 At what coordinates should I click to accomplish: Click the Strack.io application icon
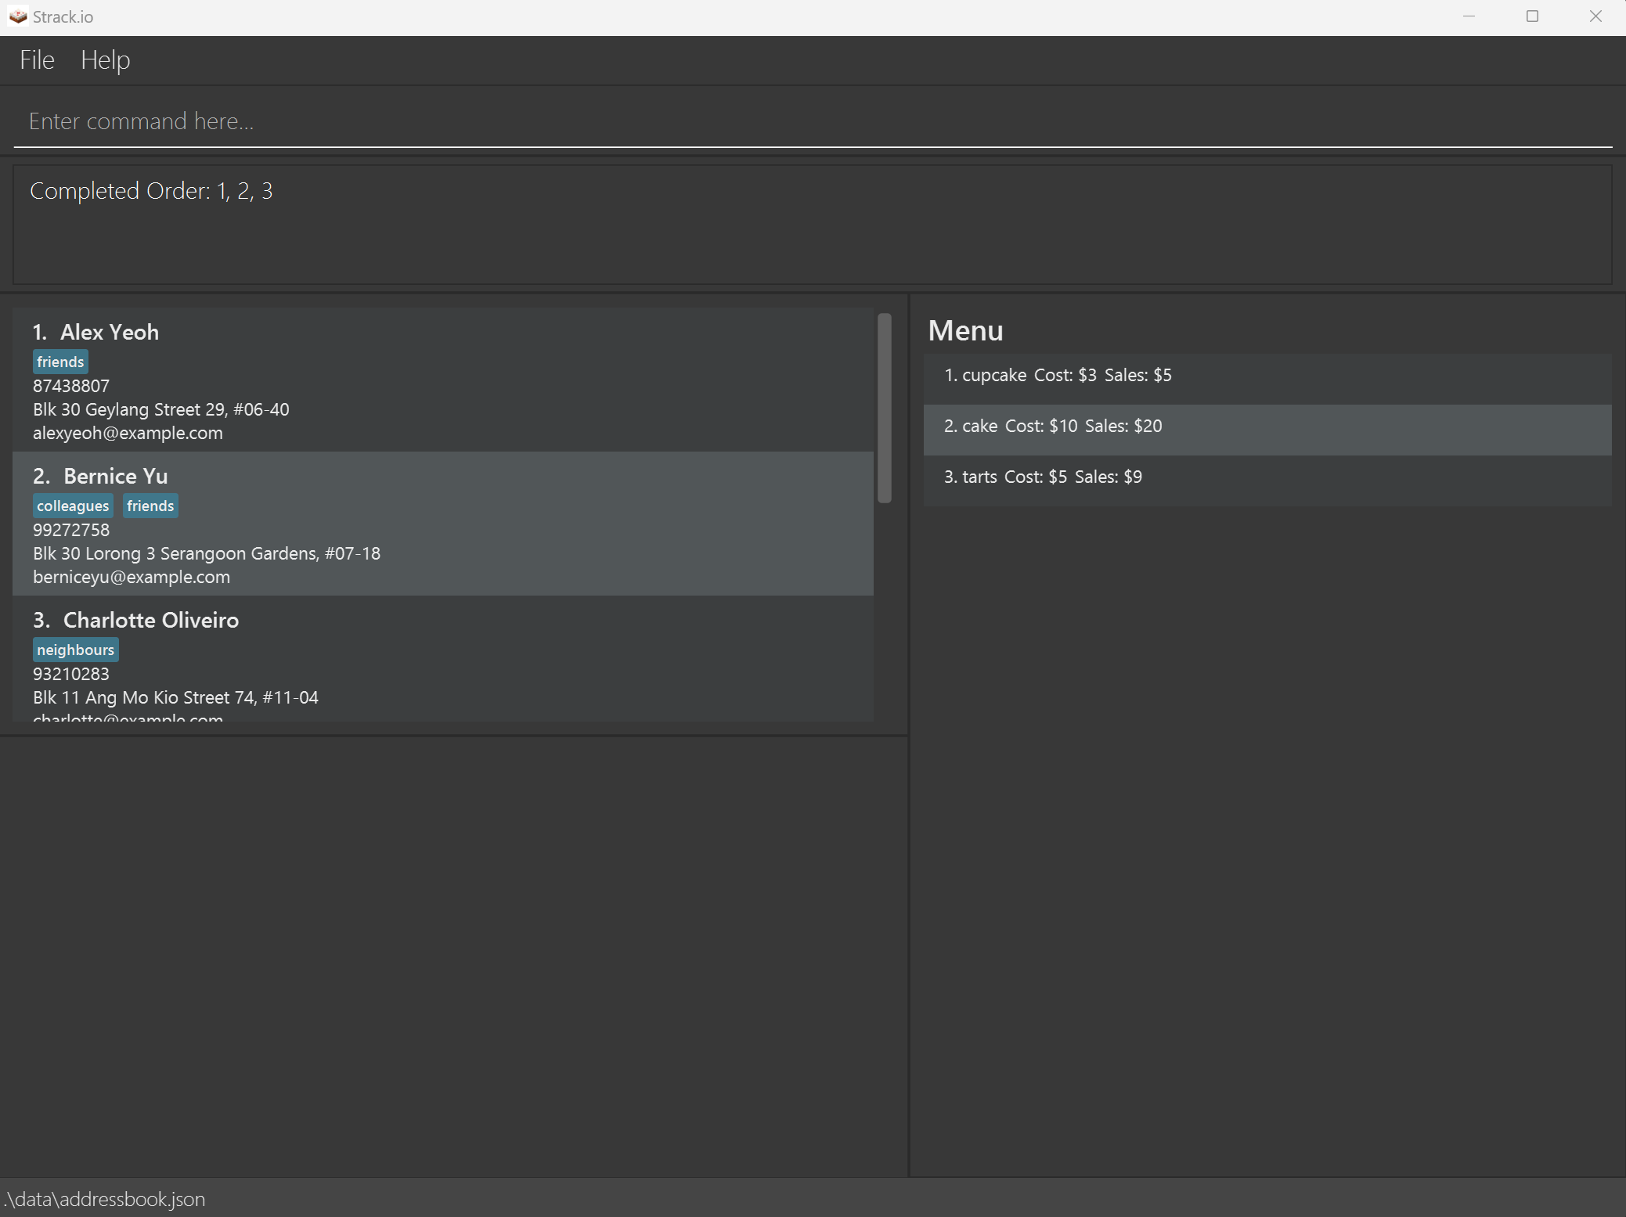click(16, 16)
